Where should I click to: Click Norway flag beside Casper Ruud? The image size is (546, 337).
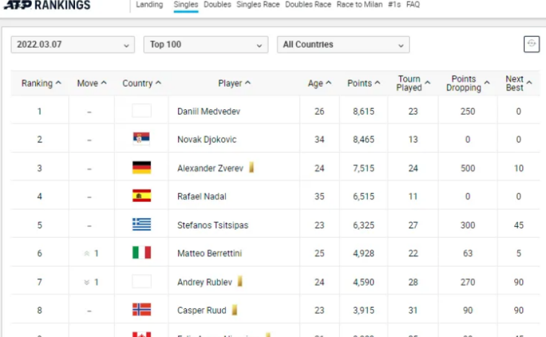coord(141,310)
